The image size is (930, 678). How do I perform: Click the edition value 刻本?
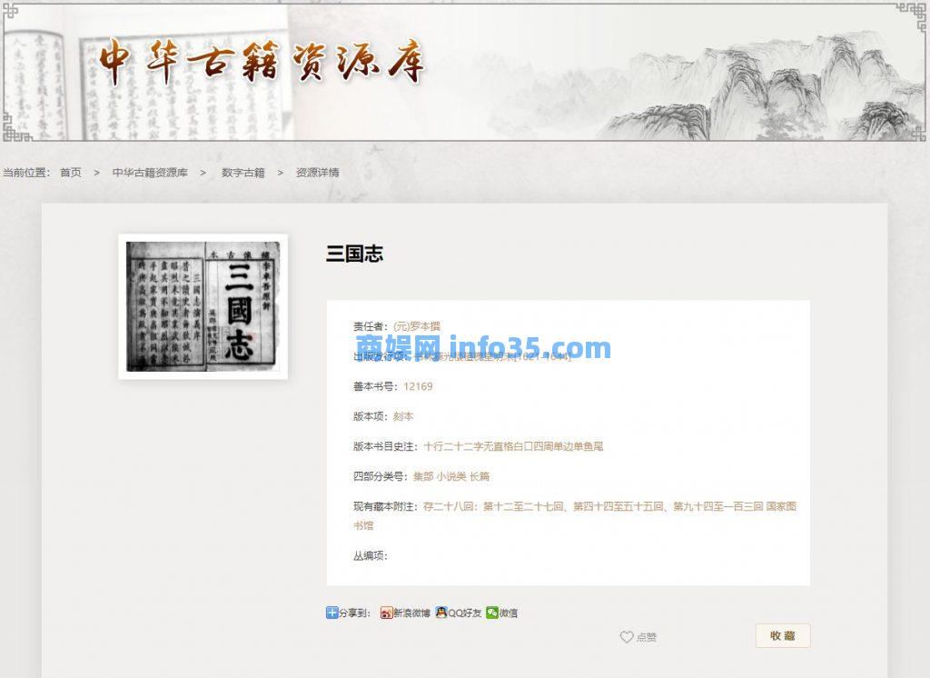(x=403, y=416)
